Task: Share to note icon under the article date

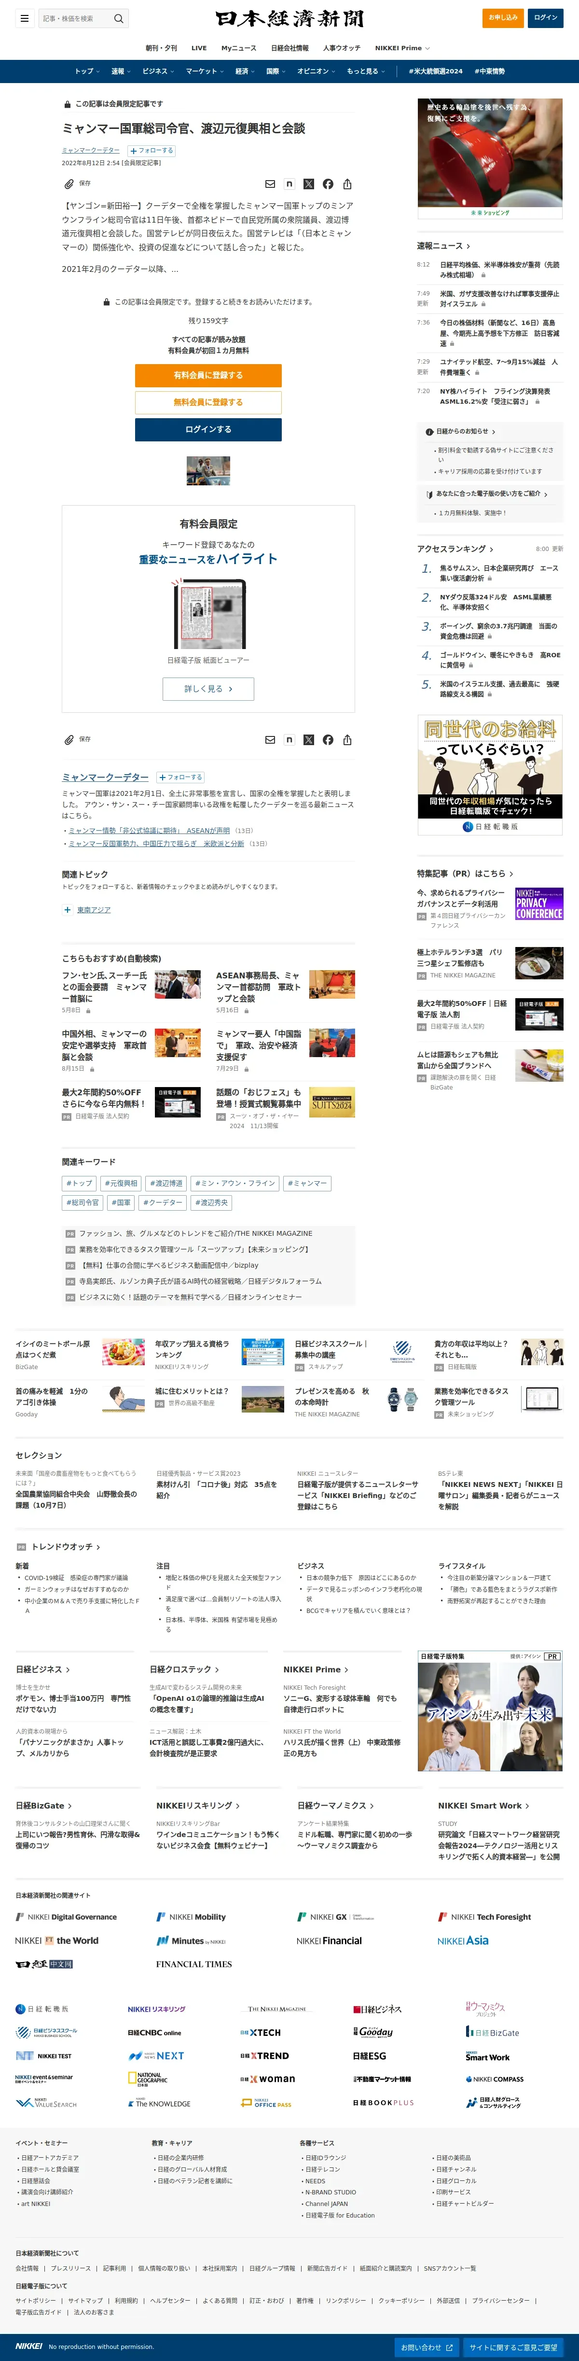Action: pyautogui.click(x=289, y=184)
